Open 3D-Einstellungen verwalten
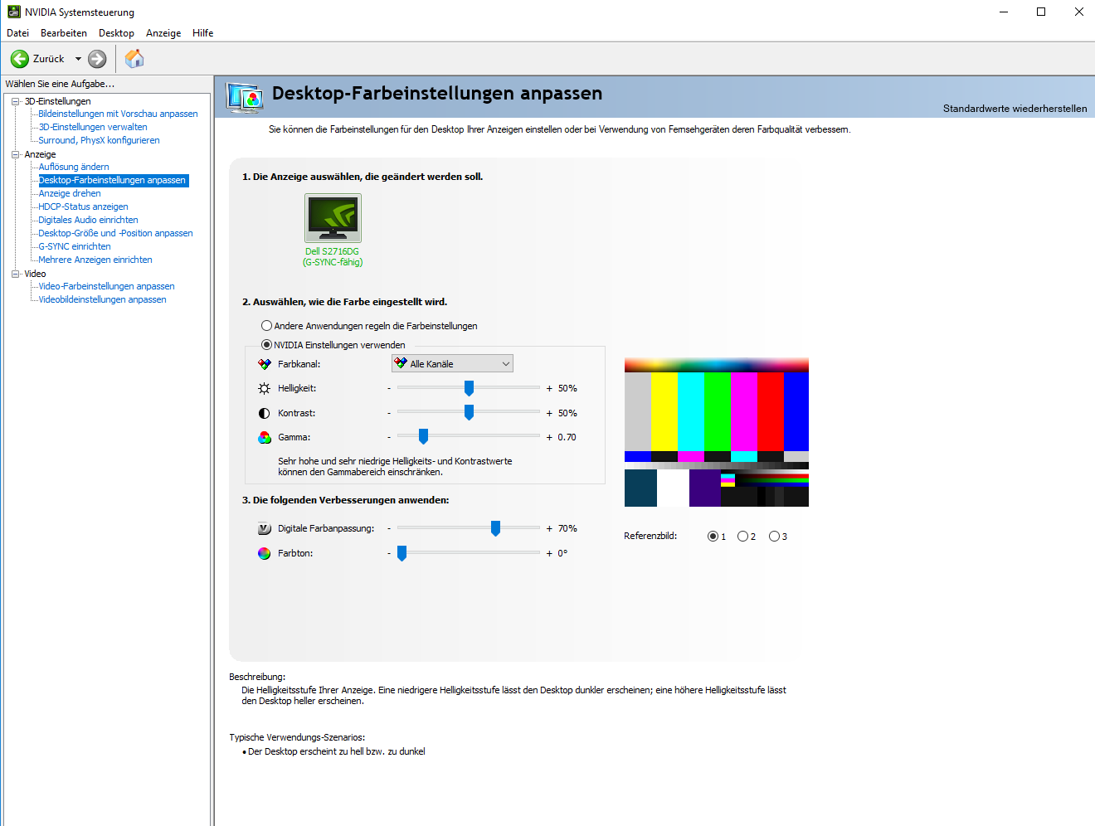1095x826 pixels. tap(93, 127)
